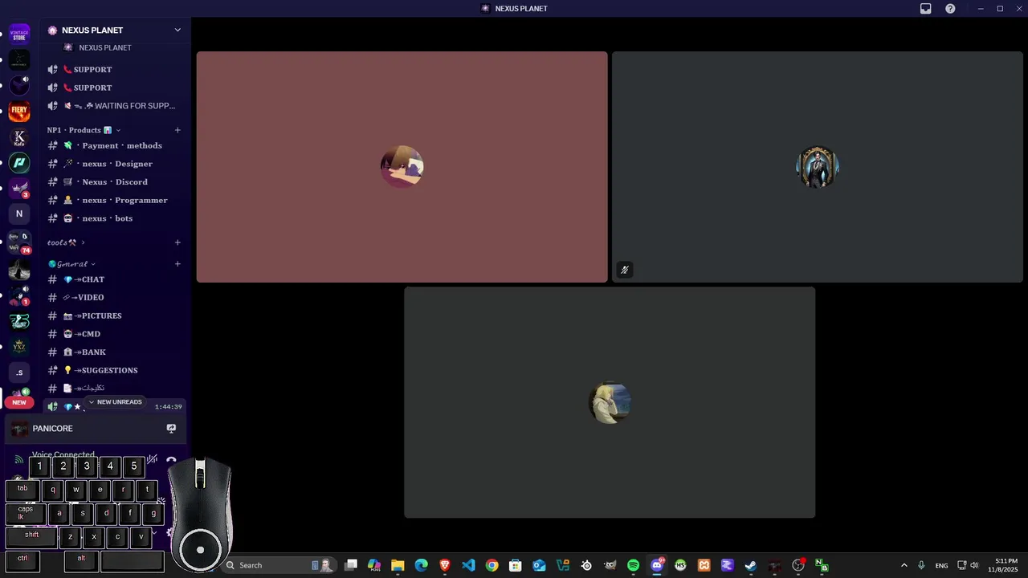Open the SUGGESTIONS text channel
The image size is (1028, 578).
tap(115, 370)
